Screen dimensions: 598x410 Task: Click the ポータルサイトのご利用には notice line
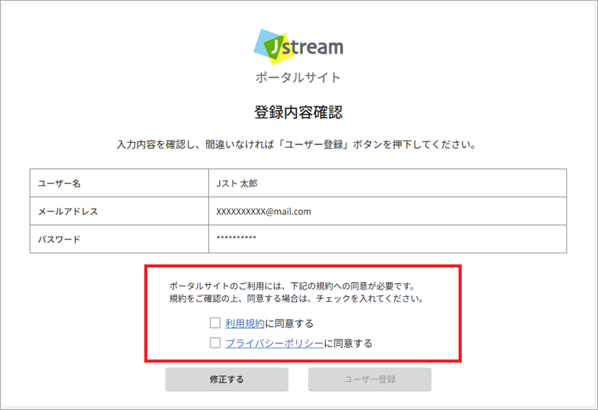[x=292, y=286]
